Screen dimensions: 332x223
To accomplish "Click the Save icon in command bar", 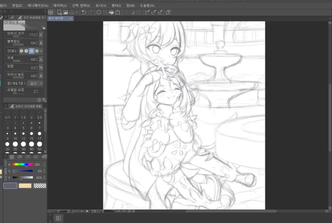I will tap(72, 13).
